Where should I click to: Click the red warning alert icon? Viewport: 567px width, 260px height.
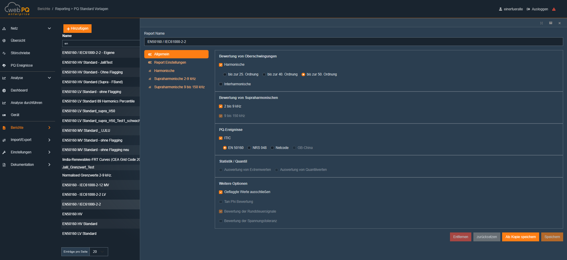(x=554, y=9)
